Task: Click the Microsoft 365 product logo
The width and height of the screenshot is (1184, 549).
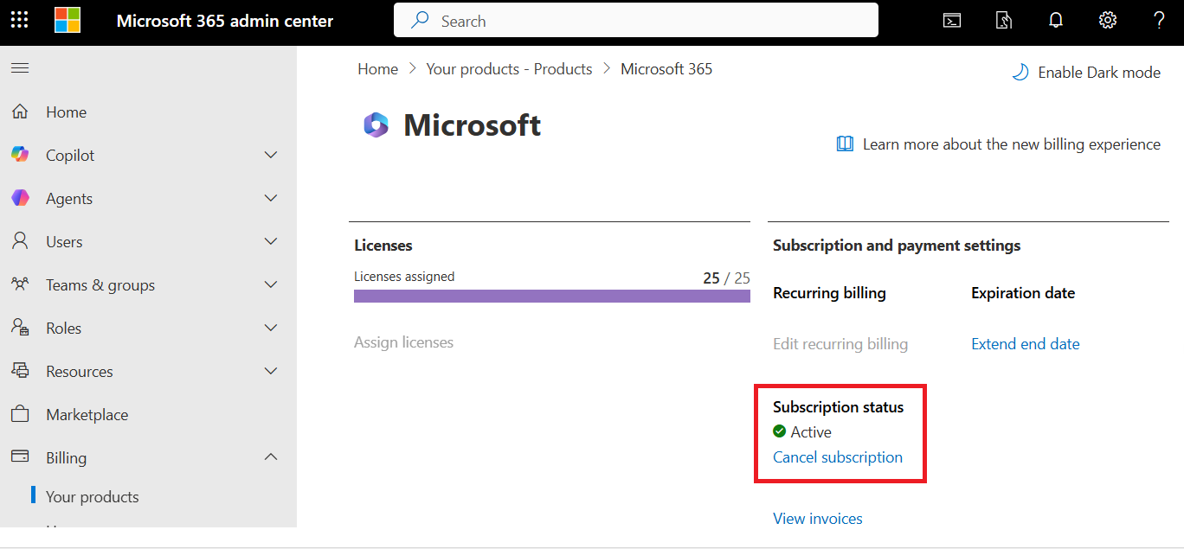Action: (x=376, y=125)
